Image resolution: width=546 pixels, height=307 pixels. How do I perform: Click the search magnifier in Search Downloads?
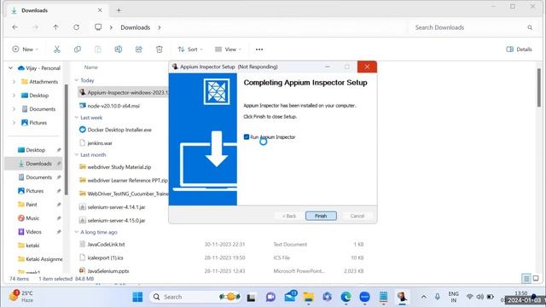[x=530, y=27]
